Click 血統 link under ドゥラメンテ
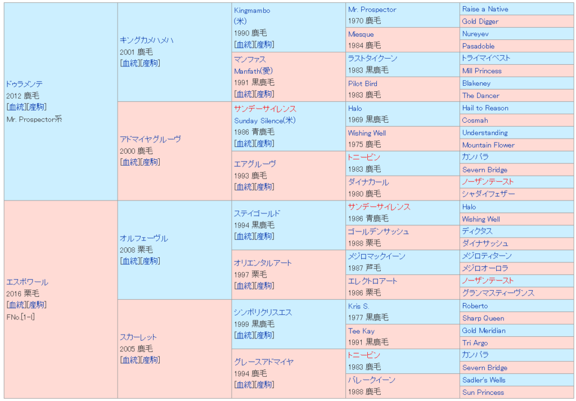Screen dimensions: 576x401 click(17, 107)
